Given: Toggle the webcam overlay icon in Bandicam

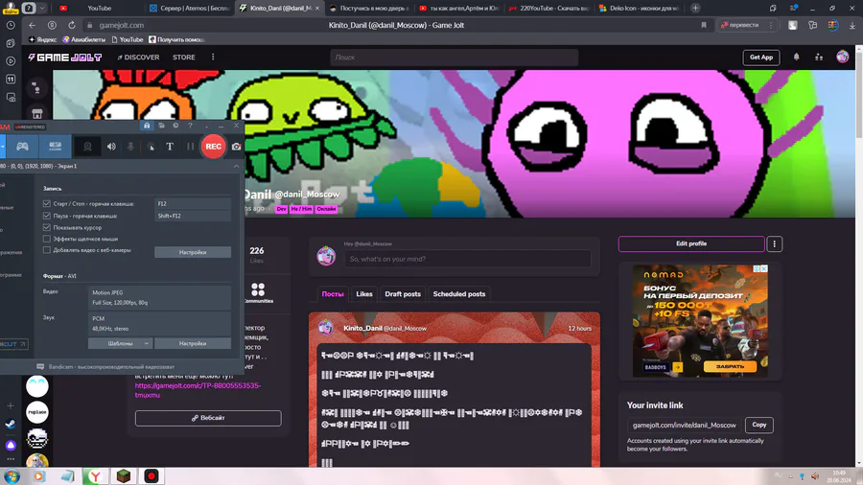Looking at the screenshot, I should coord(87,147).
